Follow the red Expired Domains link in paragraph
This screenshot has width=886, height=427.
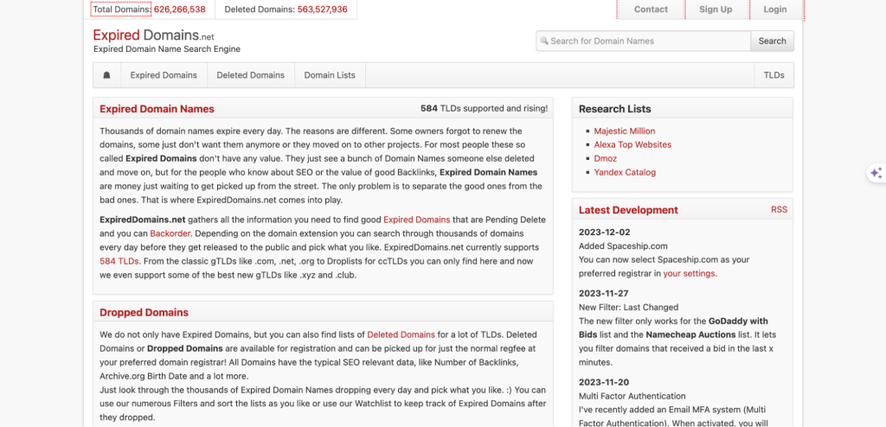point(416,220)
